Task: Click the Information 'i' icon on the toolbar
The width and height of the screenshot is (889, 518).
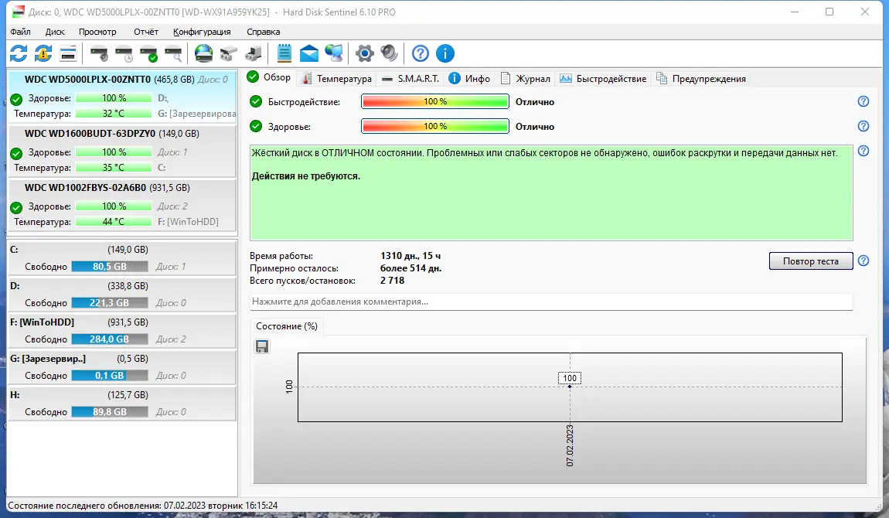Action: tap(444, 53)
